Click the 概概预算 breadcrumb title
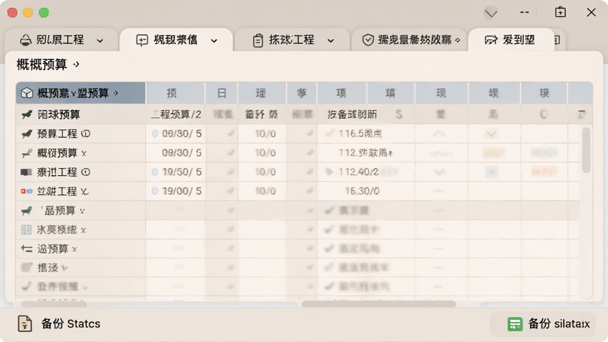 point(42,64)
